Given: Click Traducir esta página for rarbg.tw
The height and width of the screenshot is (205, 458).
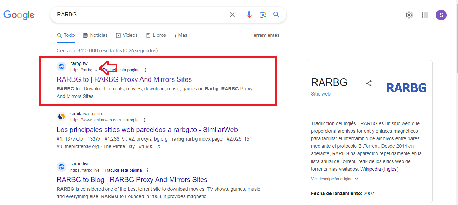Looking at the screenshot, I should click(121, 70).
